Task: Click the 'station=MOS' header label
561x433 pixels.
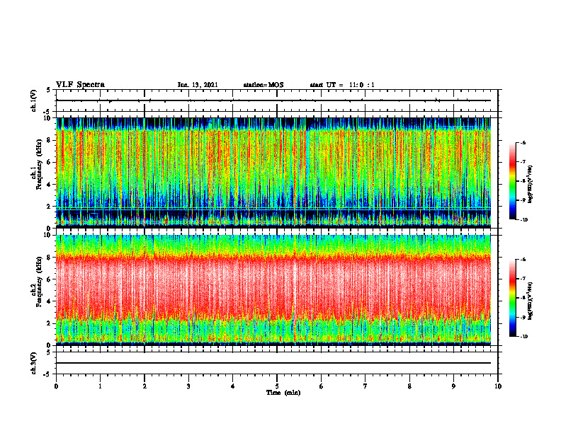Action: click(263, 85)
